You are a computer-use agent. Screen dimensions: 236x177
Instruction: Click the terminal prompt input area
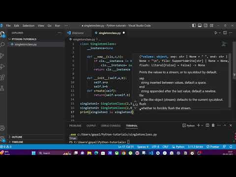128,142
